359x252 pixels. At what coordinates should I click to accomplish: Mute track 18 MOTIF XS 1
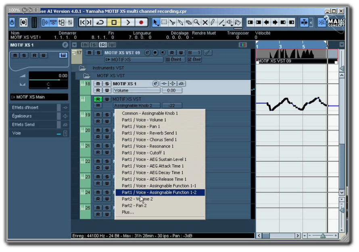98,84
